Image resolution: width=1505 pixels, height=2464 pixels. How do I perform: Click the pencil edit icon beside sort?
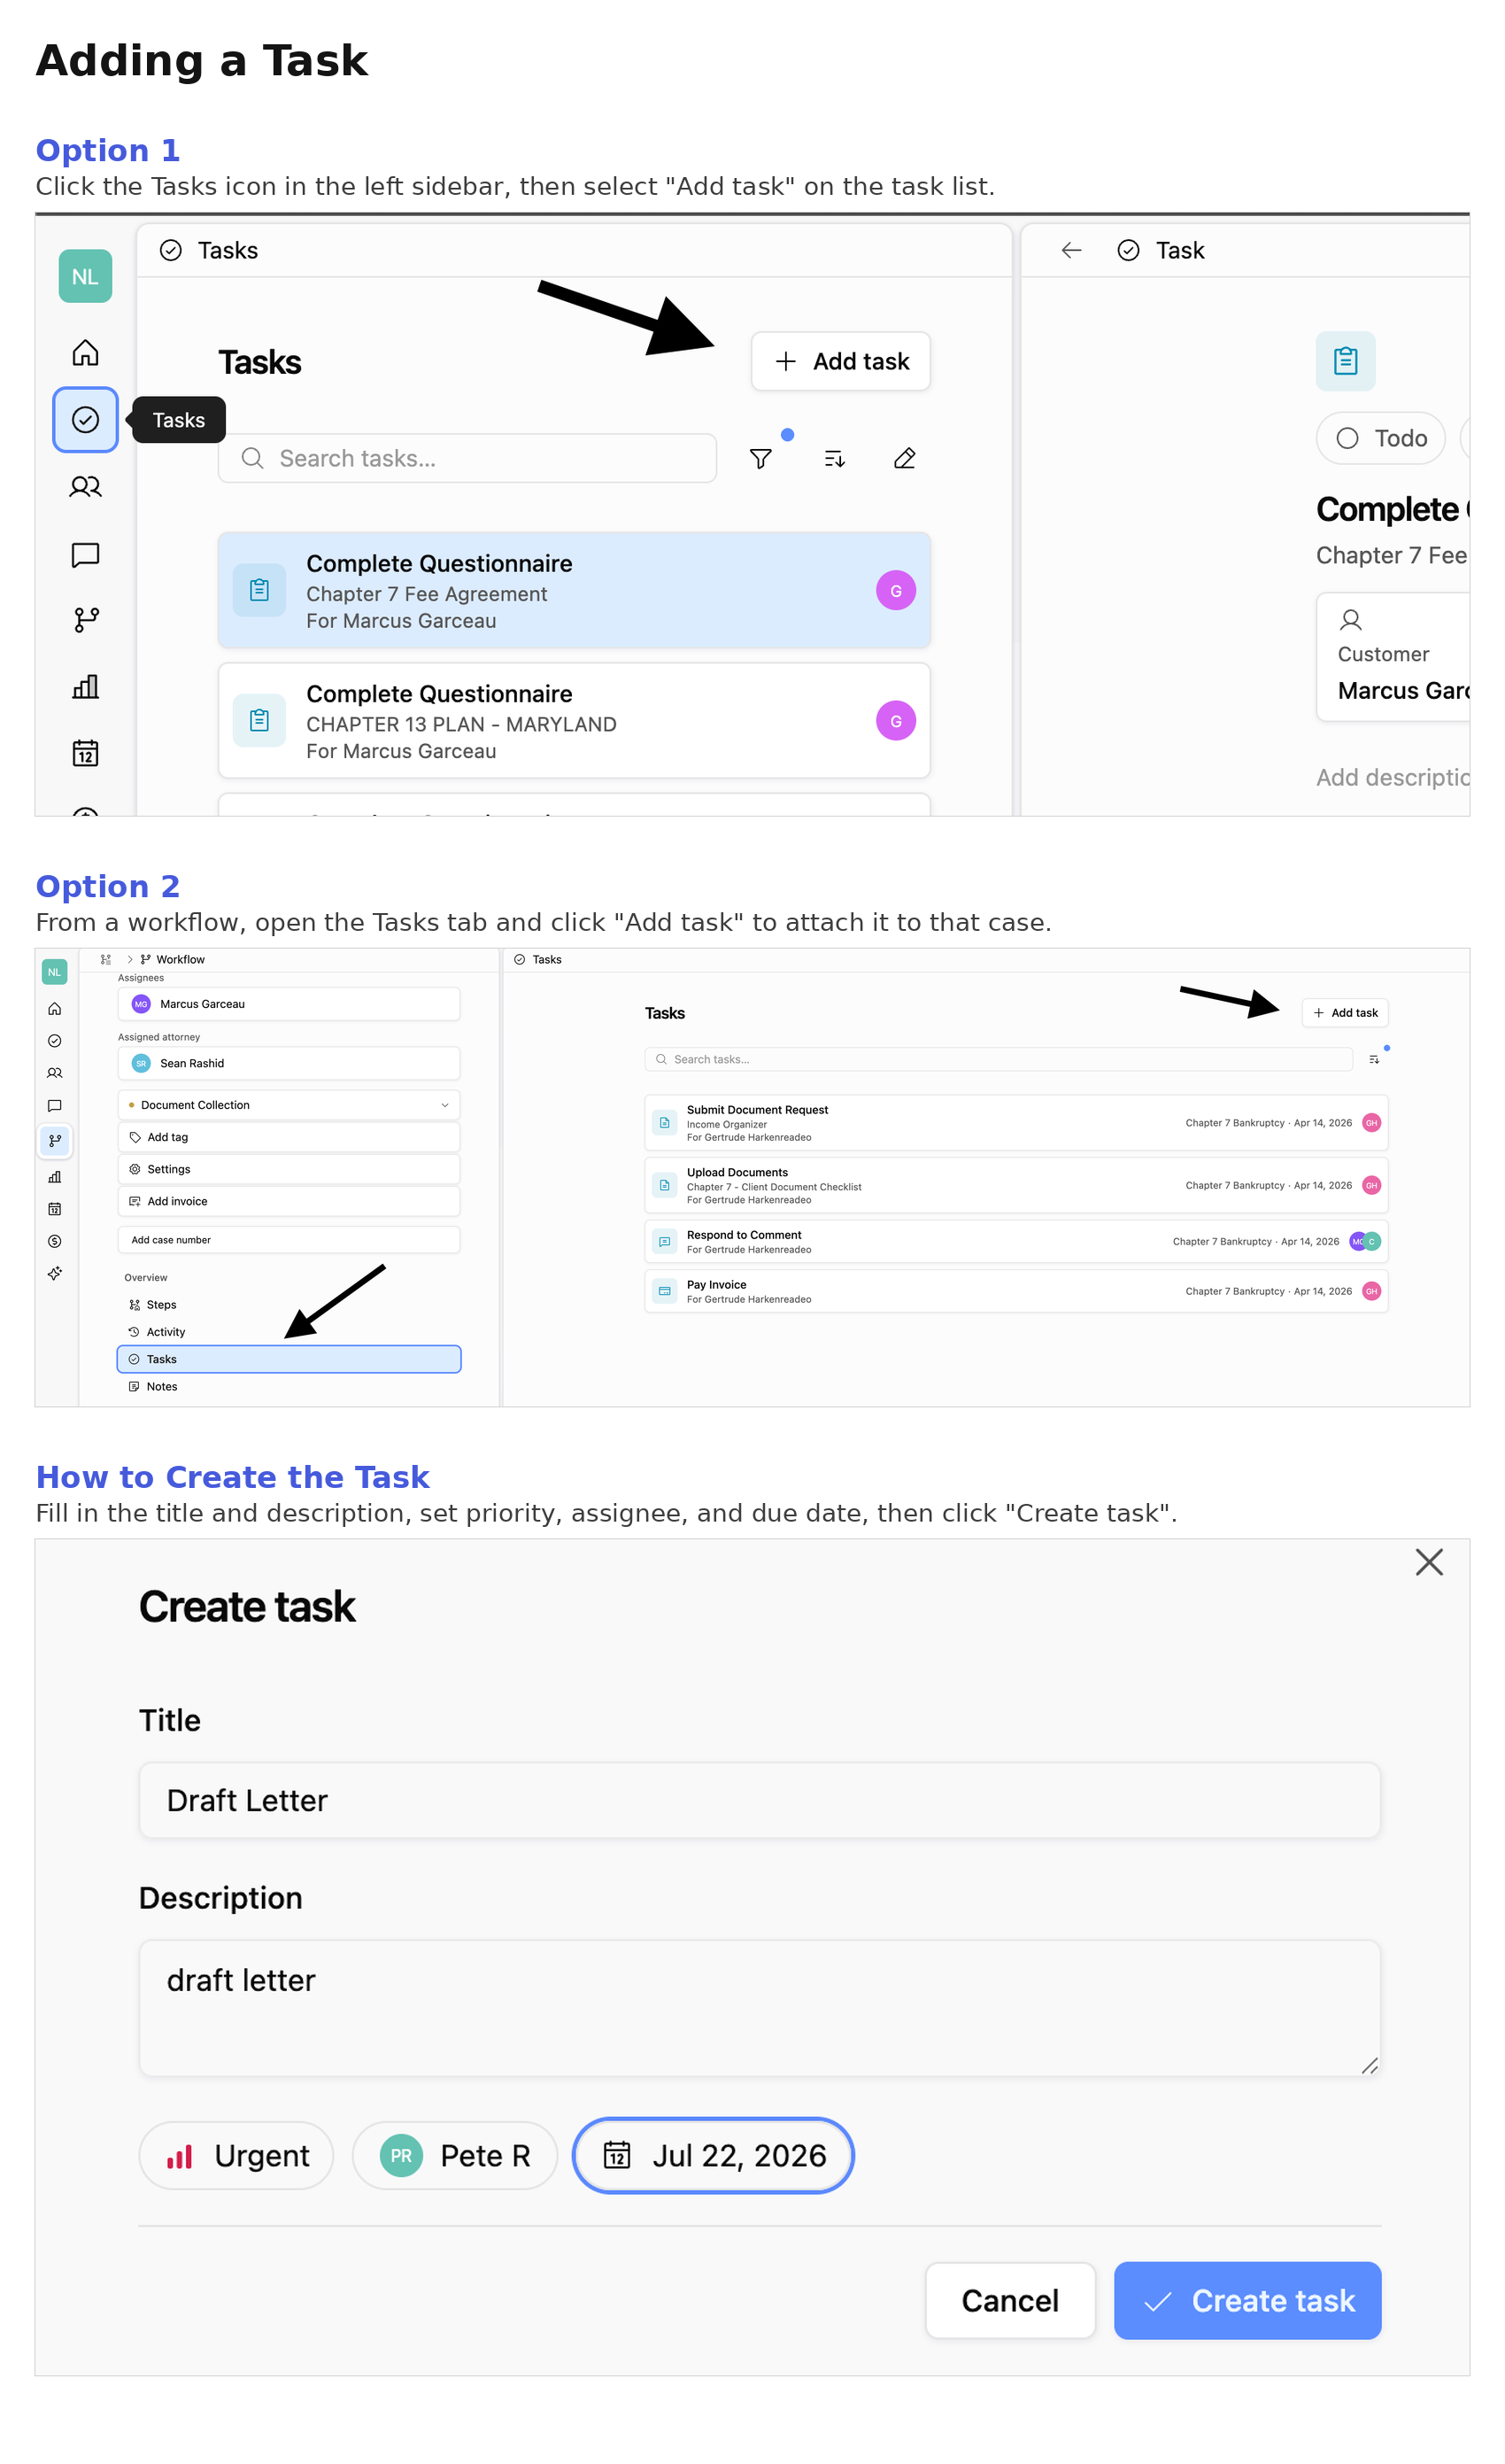click(x=905, y=459)
